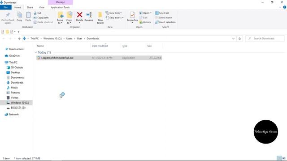Click the Search Downloads field
This screenshot has height=161, width=287.
click(x=265, y=38)
